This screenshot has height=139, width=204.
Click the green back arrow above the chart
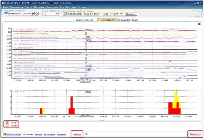pyautogui.click(x=200, y=24)
